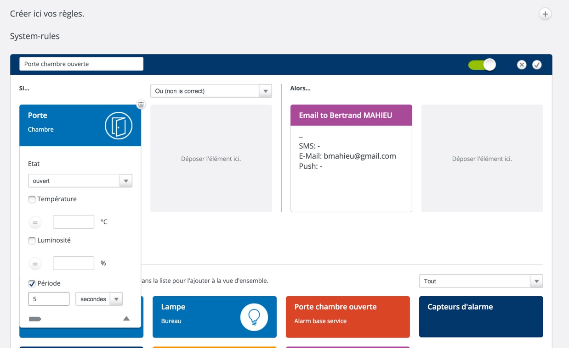Image resolution: width=569 pixels, height=348 pixels.
Task: Enable the Température checkbox
Action: (x=32, y=199)
